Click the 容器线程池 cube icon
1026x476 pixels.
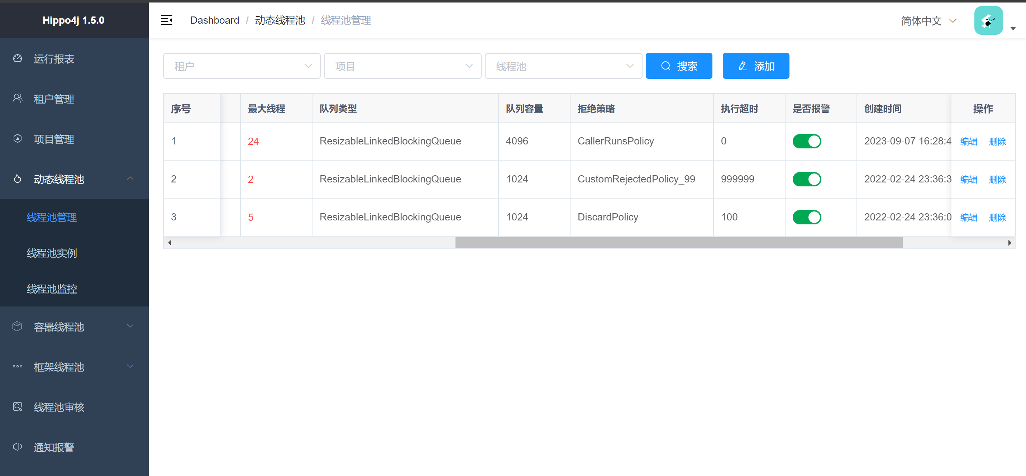[x=18, y=326]
